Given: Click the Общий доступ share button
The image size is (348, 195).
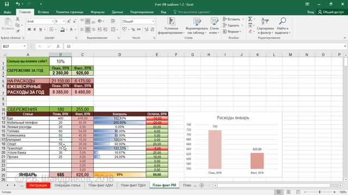Looking at the screenshot, I should (331, 12).
